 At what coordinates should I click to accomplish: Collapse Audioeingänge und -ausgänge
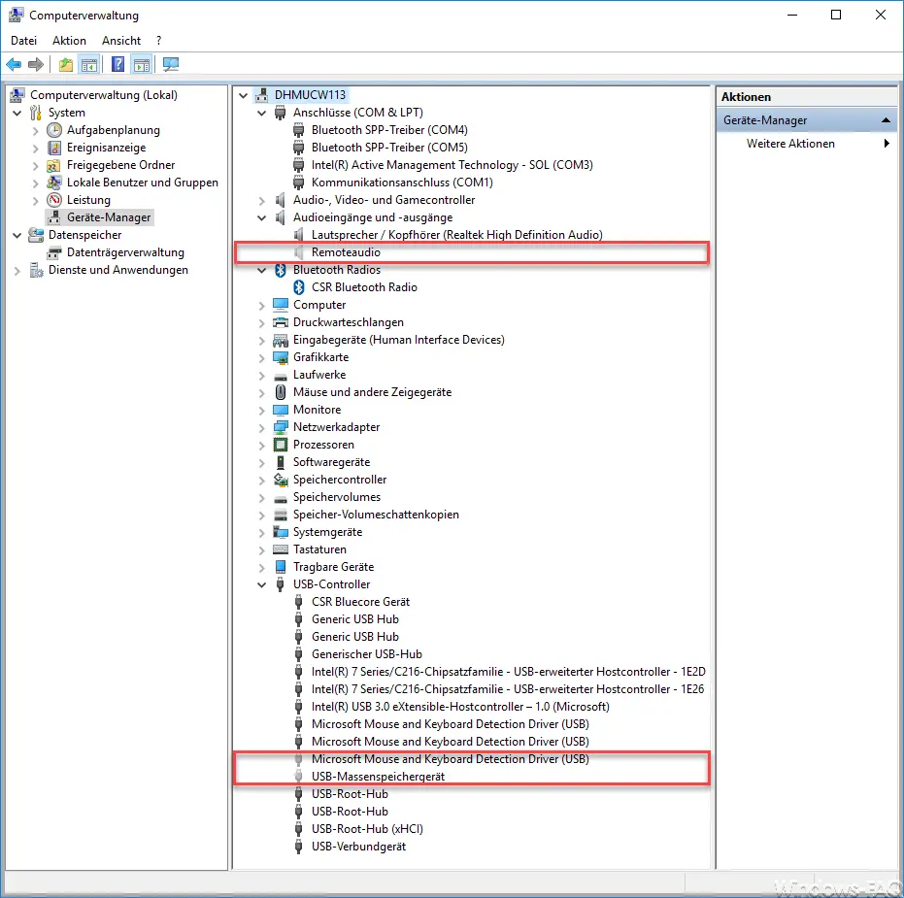pyautogui.click(x=262, y=217)
